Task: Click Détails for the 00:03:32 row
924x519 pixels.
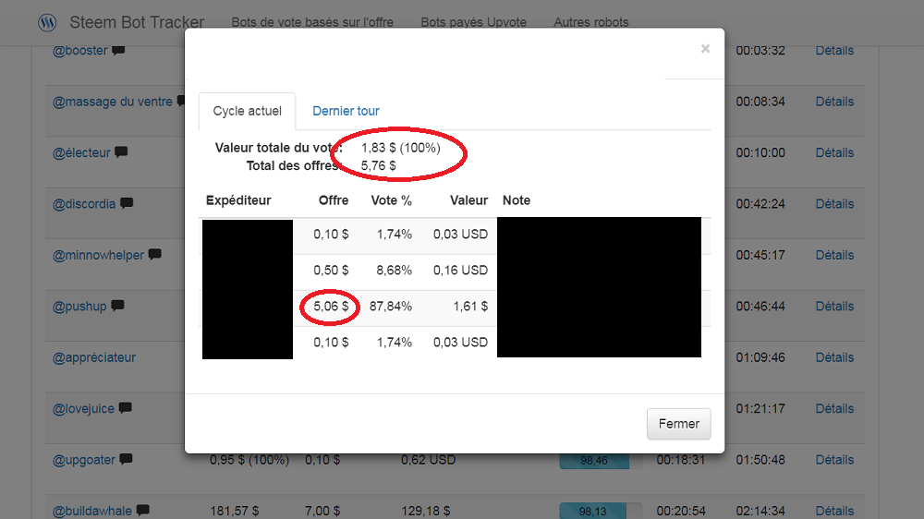Action: point(834,51)
